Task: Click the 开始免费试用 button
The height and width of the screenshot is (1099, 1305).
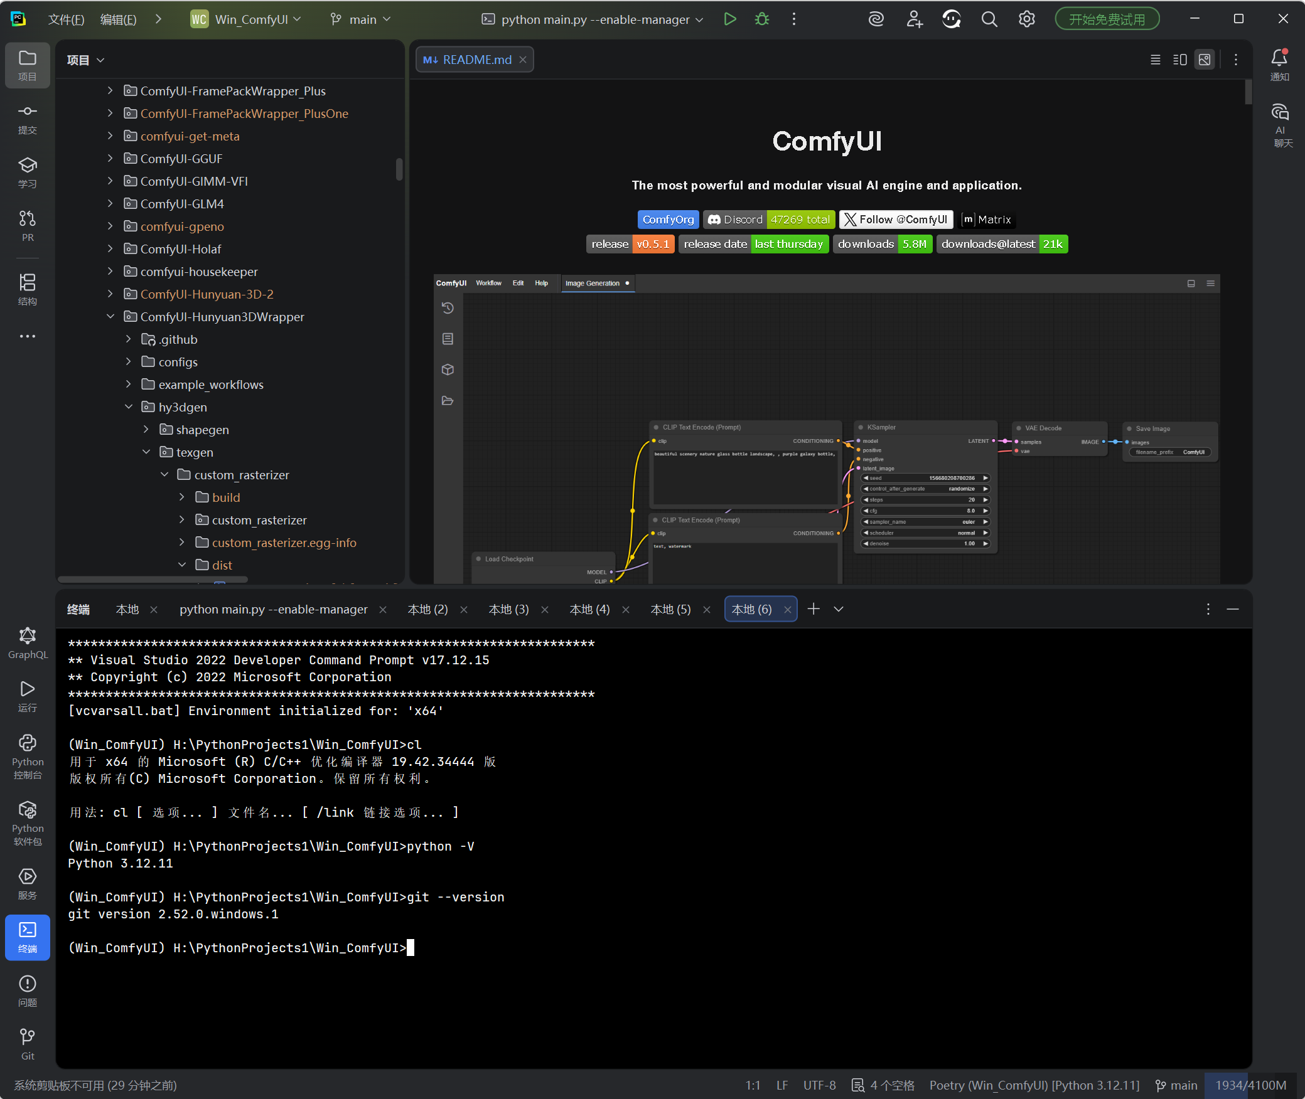Action: (x=1107, y=19)
